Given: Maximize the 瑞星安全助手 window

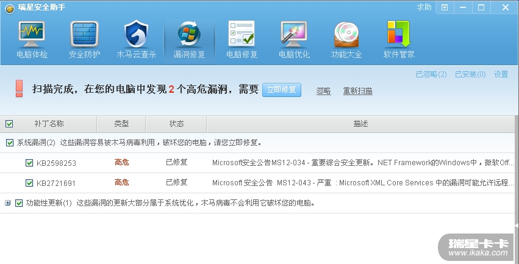Looking at the screenshot, I should click(x=481, y=7).
